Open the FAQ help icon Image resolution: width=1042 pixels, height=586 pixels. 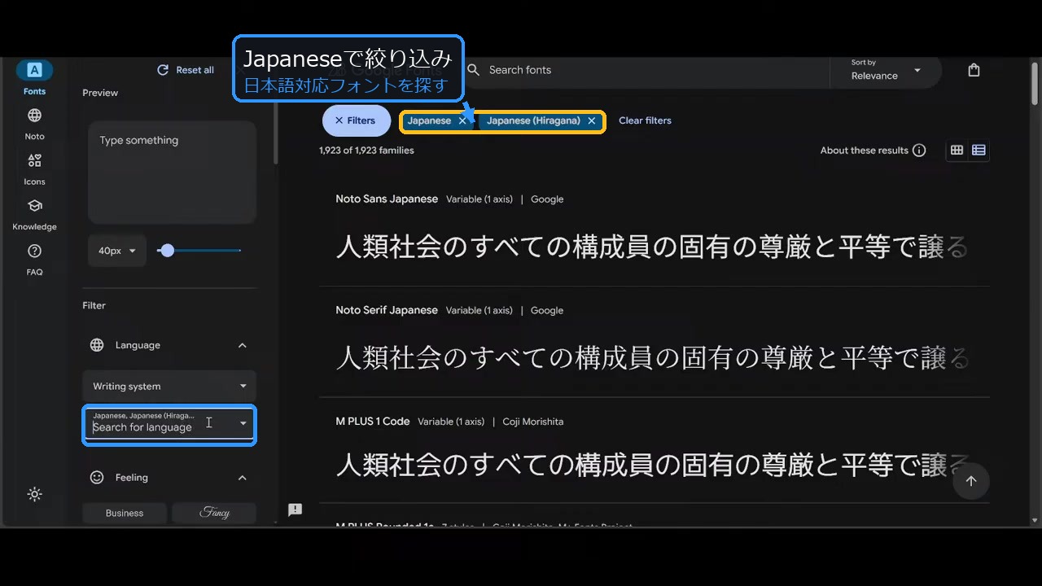34,251
